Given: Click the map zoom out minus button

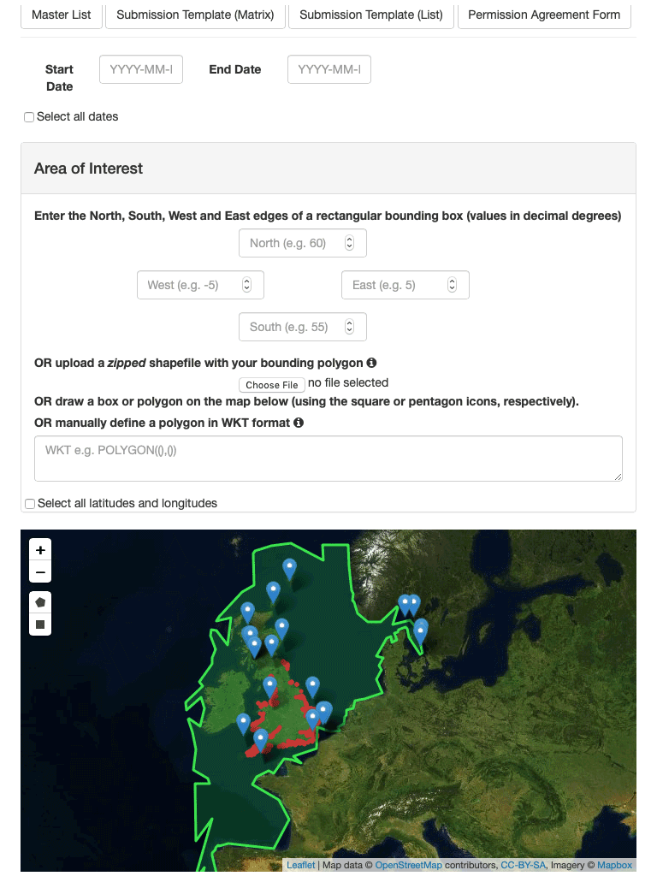Looking at the screenshot, I should click(40, 572).
